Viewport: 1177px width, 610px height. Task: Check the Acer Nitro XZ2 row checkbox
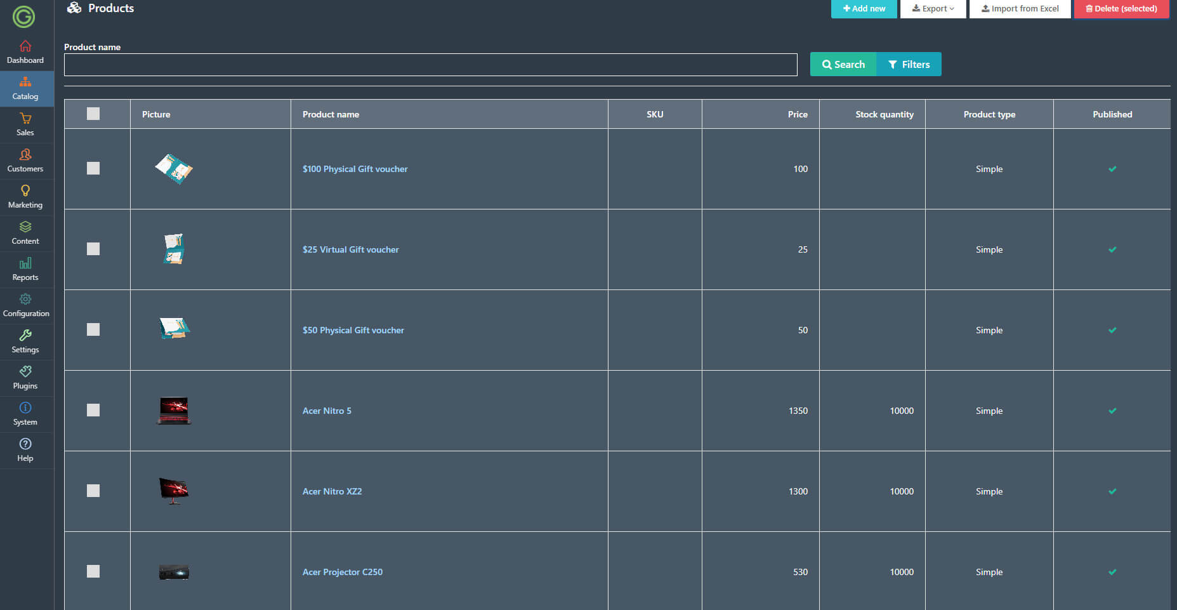click(93, 491)
